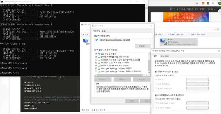Check the Microsoft network adapter multiplexer checkbox
Image resolution: width=221 pixels, height=114 pixels.
(x=96, y=60)
